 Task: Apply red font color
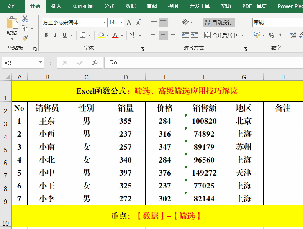pyautogui.click(x=115, y=35)
